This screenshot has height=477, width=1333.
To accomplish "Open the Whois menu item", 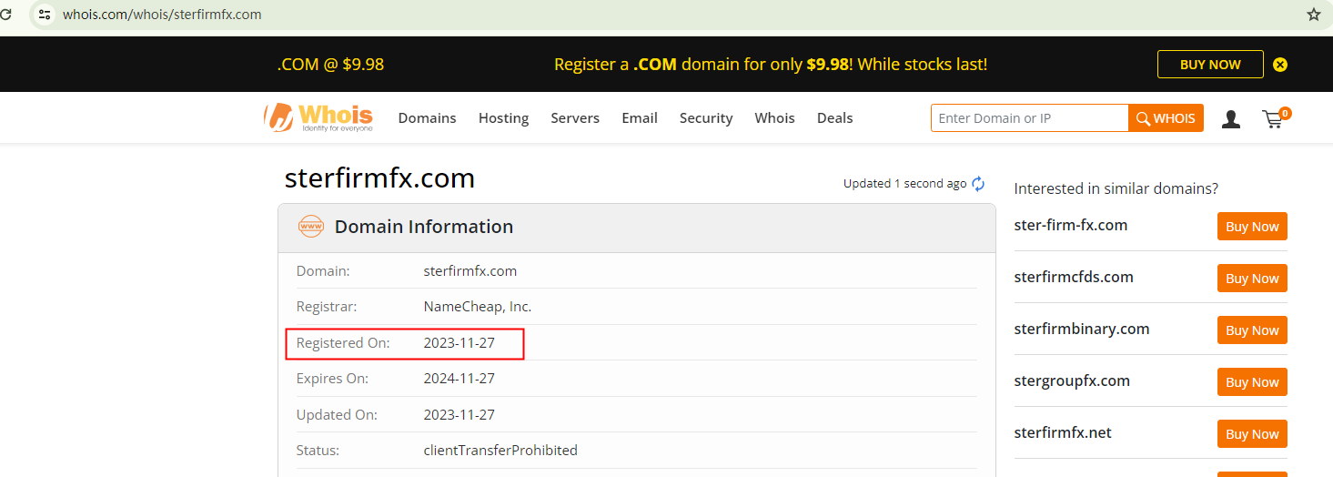I will 774,118.
